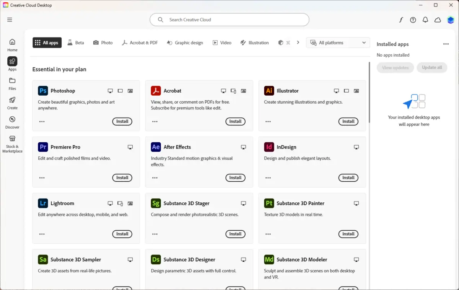Click the cloud sync status icon
This screenshot has height=290, width=459.
click(x=438, y=20)
